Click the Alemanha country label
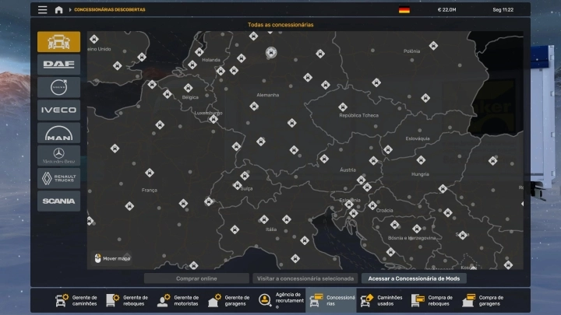 [x=267, y=95]
